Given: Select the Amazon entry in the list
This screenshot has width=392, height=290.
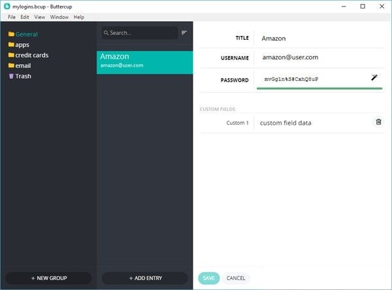Looking at the screenshot, I should click(x=144, y=61).
